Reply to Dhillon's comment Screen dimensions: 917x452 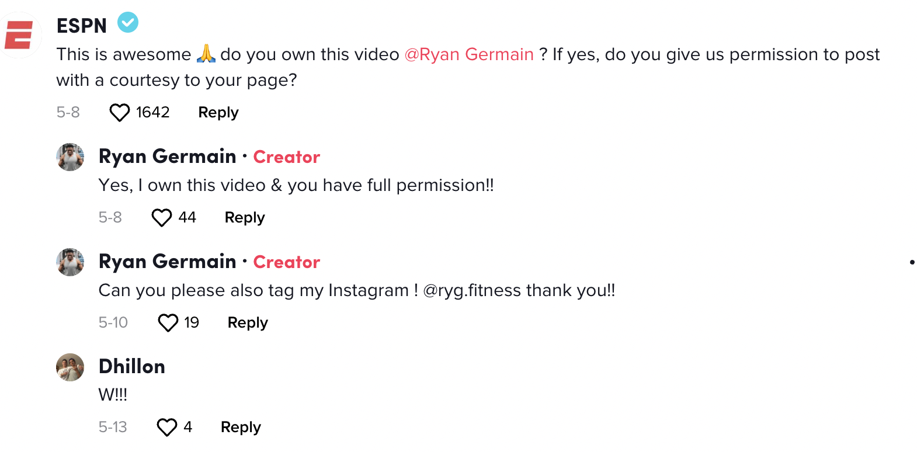(241, 427)
